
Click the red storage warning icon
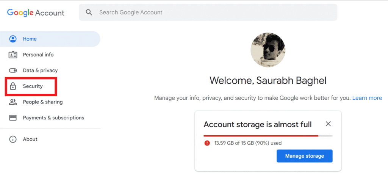(x=207, y=143)
